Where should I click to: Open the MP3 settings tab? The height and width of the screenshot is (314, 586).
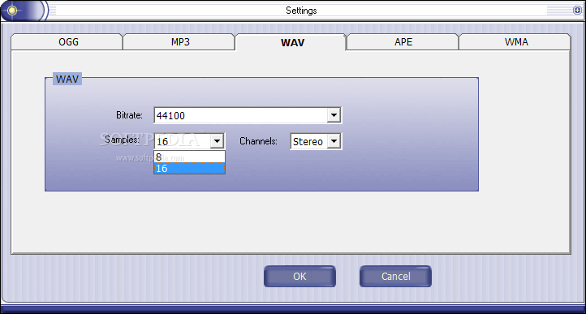click(179, 42)
